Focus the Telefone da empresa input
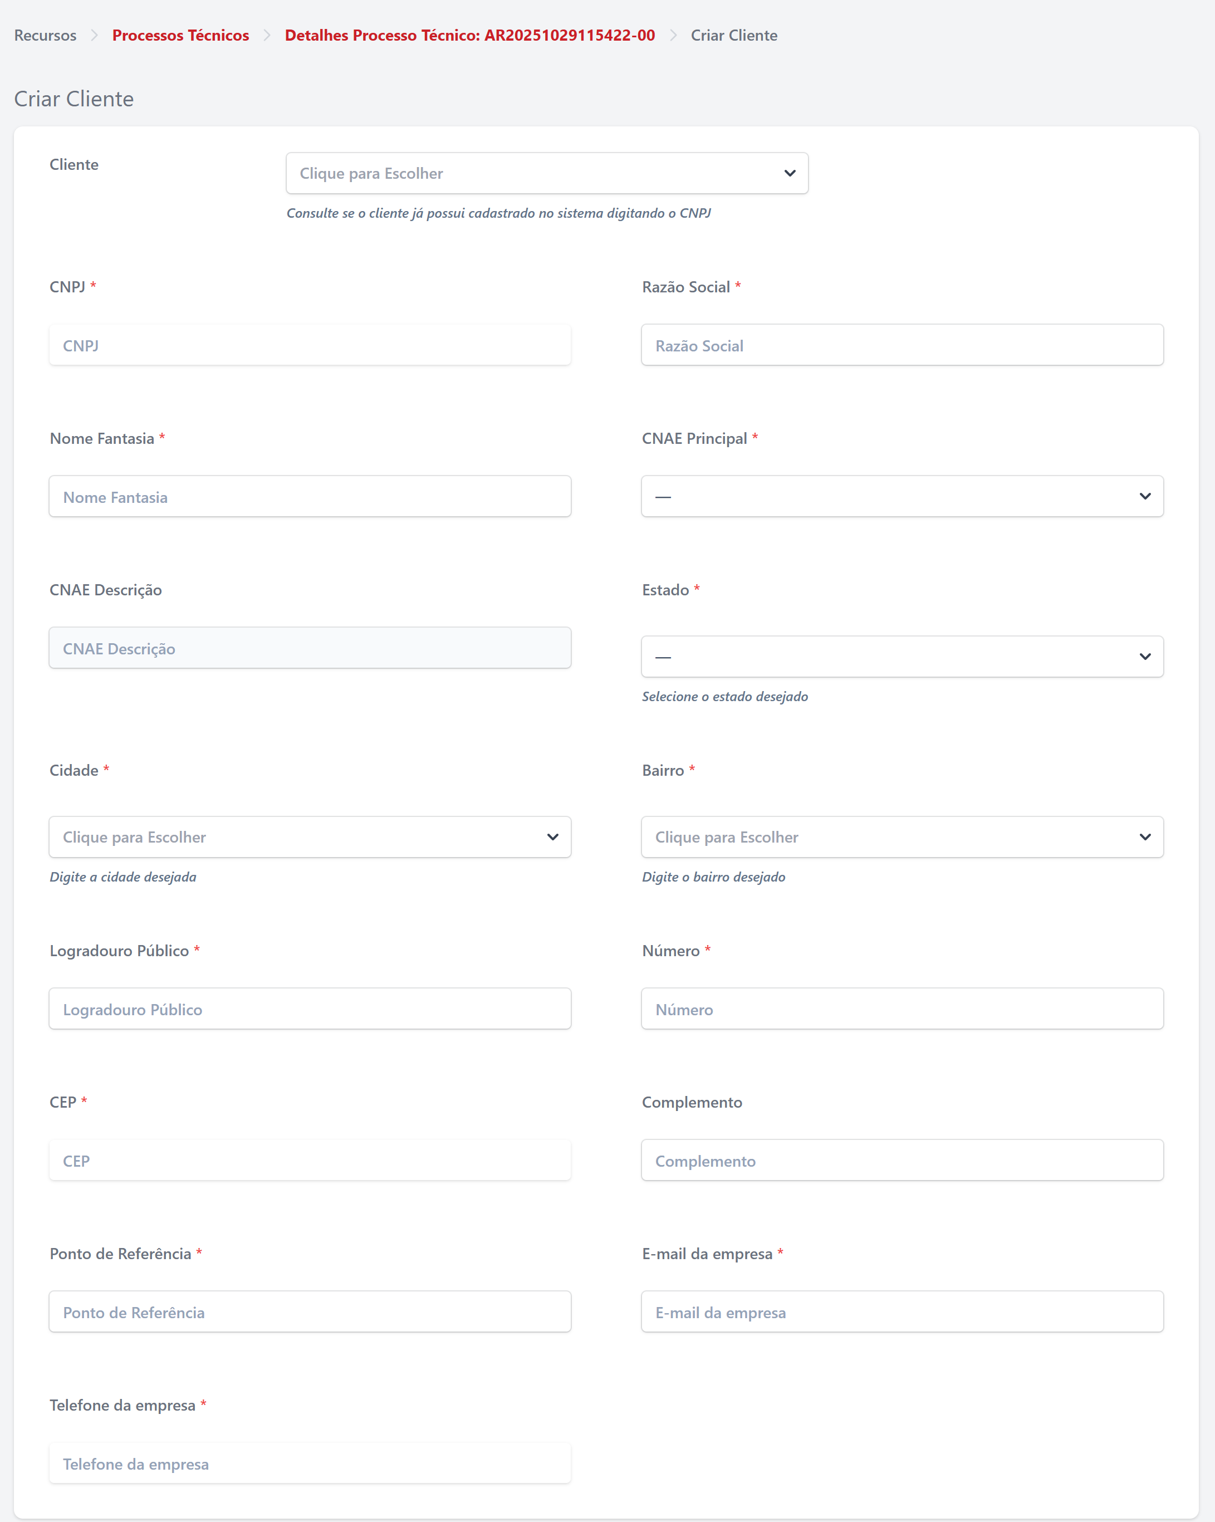 (x=309, y=1464)
